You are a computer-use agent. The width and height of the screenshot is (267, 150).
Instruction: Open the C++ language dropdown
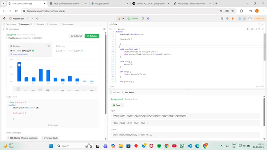[x=113, y=29]
